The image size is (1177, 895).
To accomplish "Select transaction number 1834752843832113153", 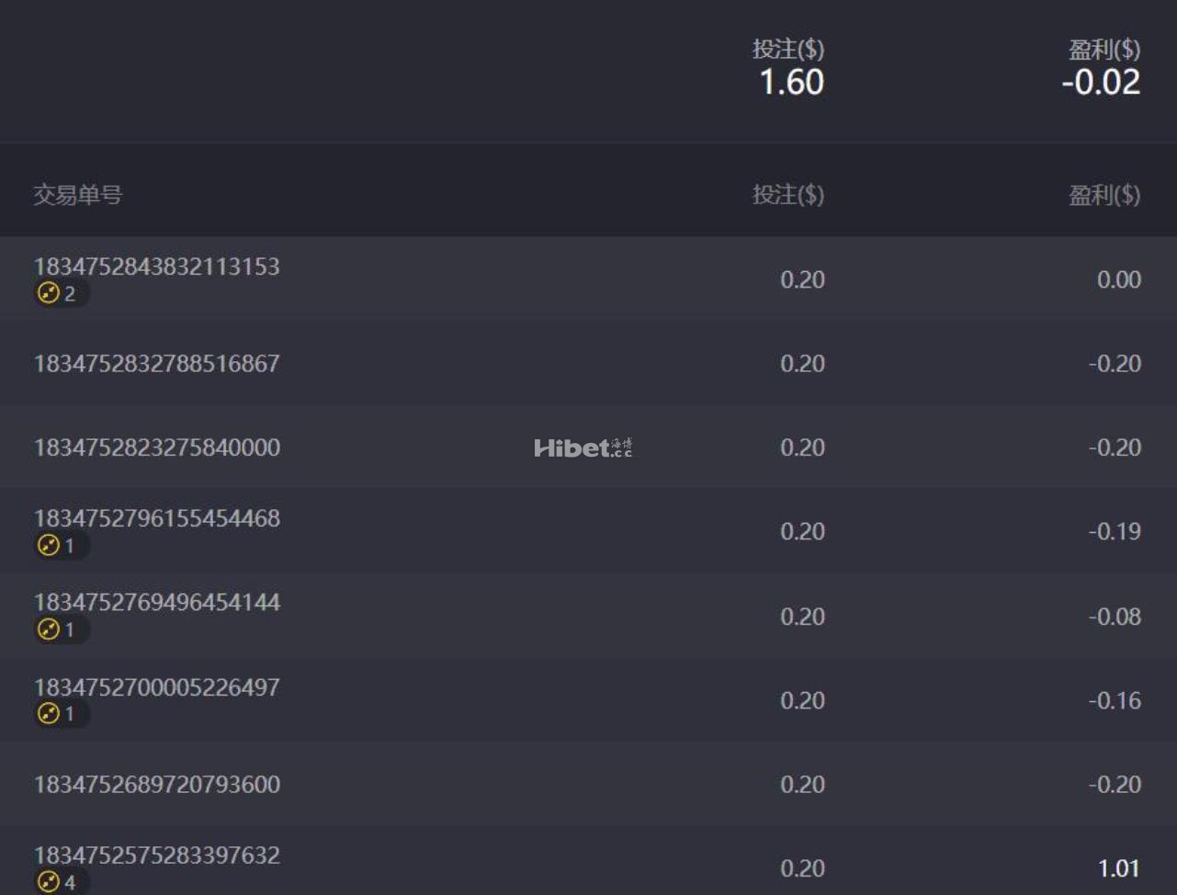I will (x=156, y=266).
